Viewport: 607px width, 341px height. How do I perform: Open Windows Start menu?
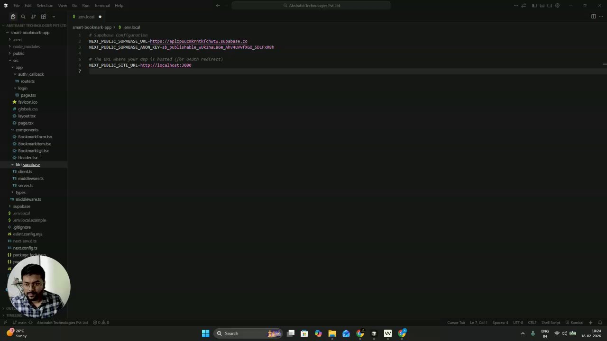pos(205,333)
